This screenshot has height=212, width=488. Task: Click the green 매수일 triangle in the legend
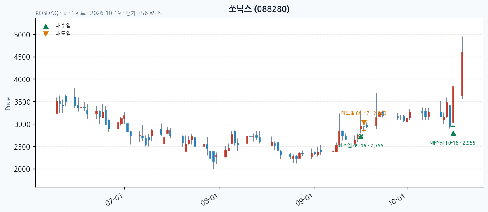tap(46, 26)
